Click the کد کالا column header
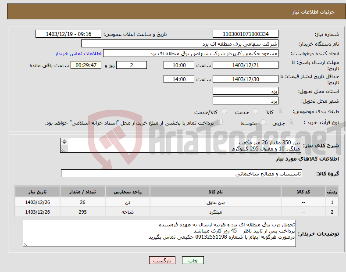346x272 pixels. click(x=303, y=192)
